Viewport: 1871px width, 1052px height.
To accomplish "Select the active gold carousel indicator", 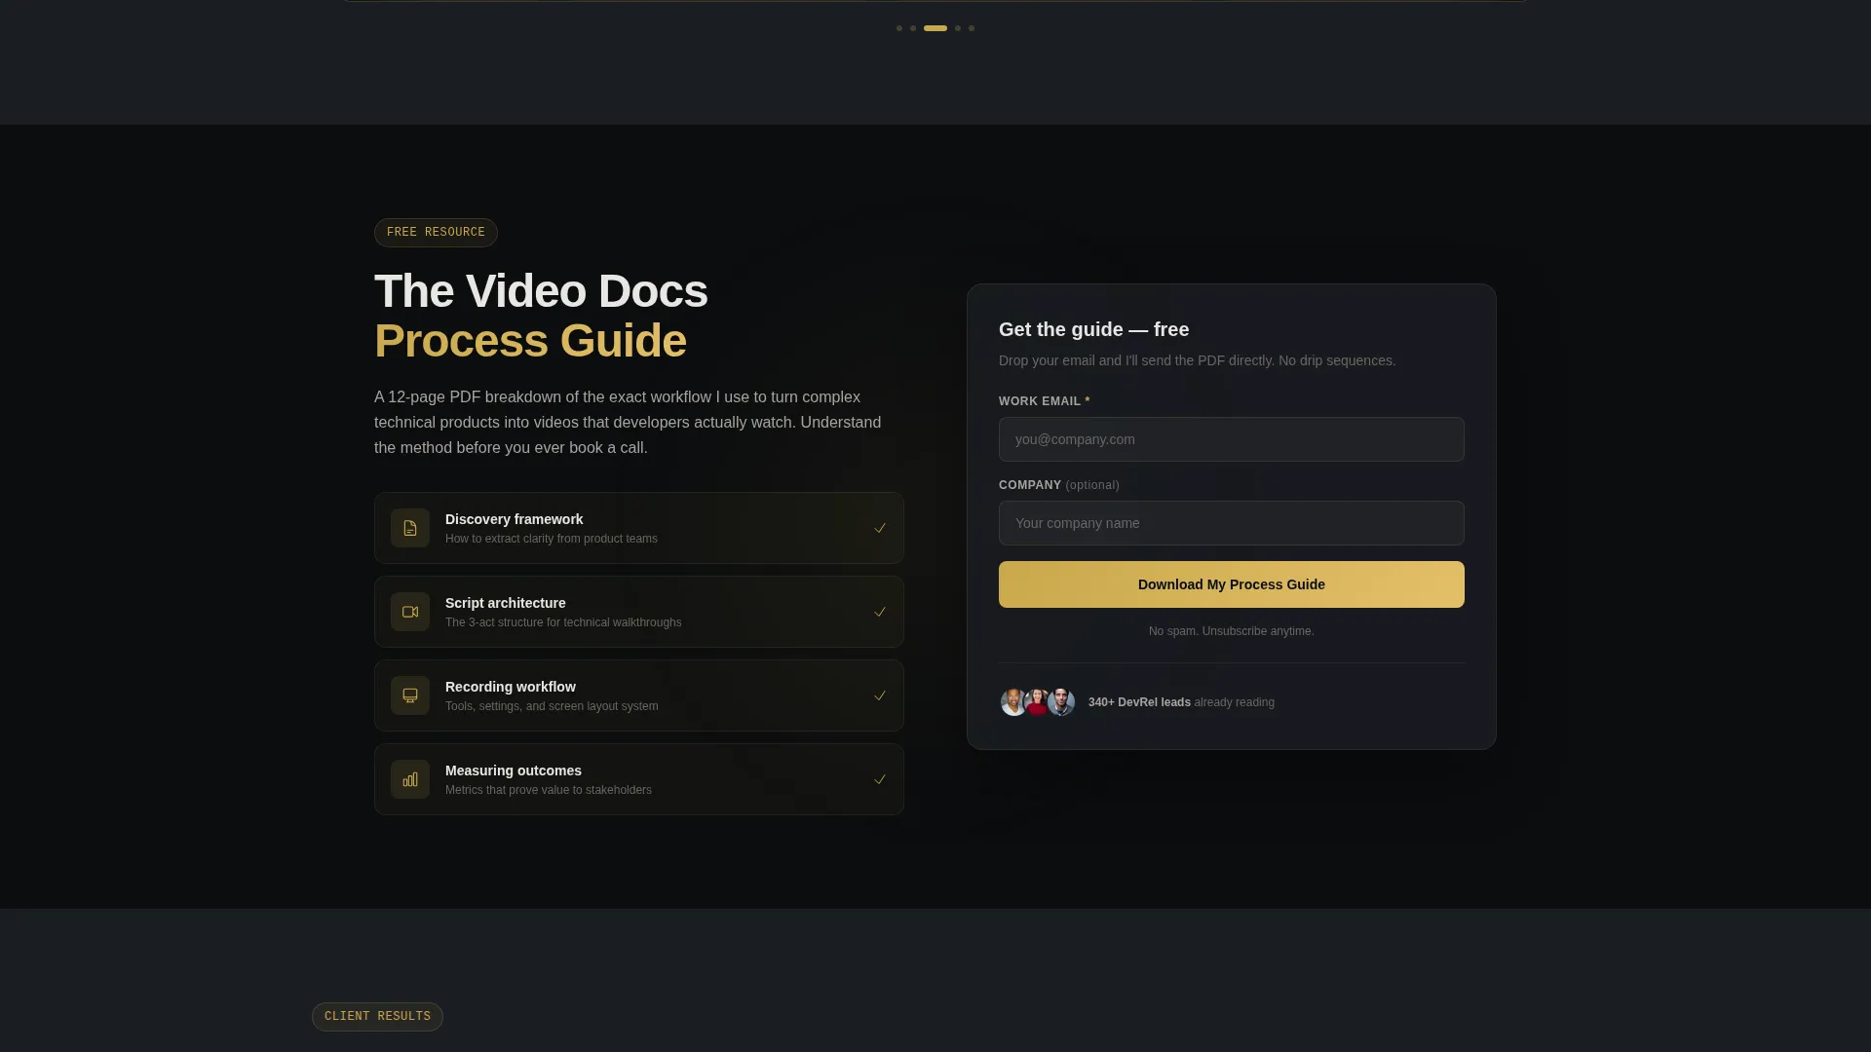I will [935, 28].
